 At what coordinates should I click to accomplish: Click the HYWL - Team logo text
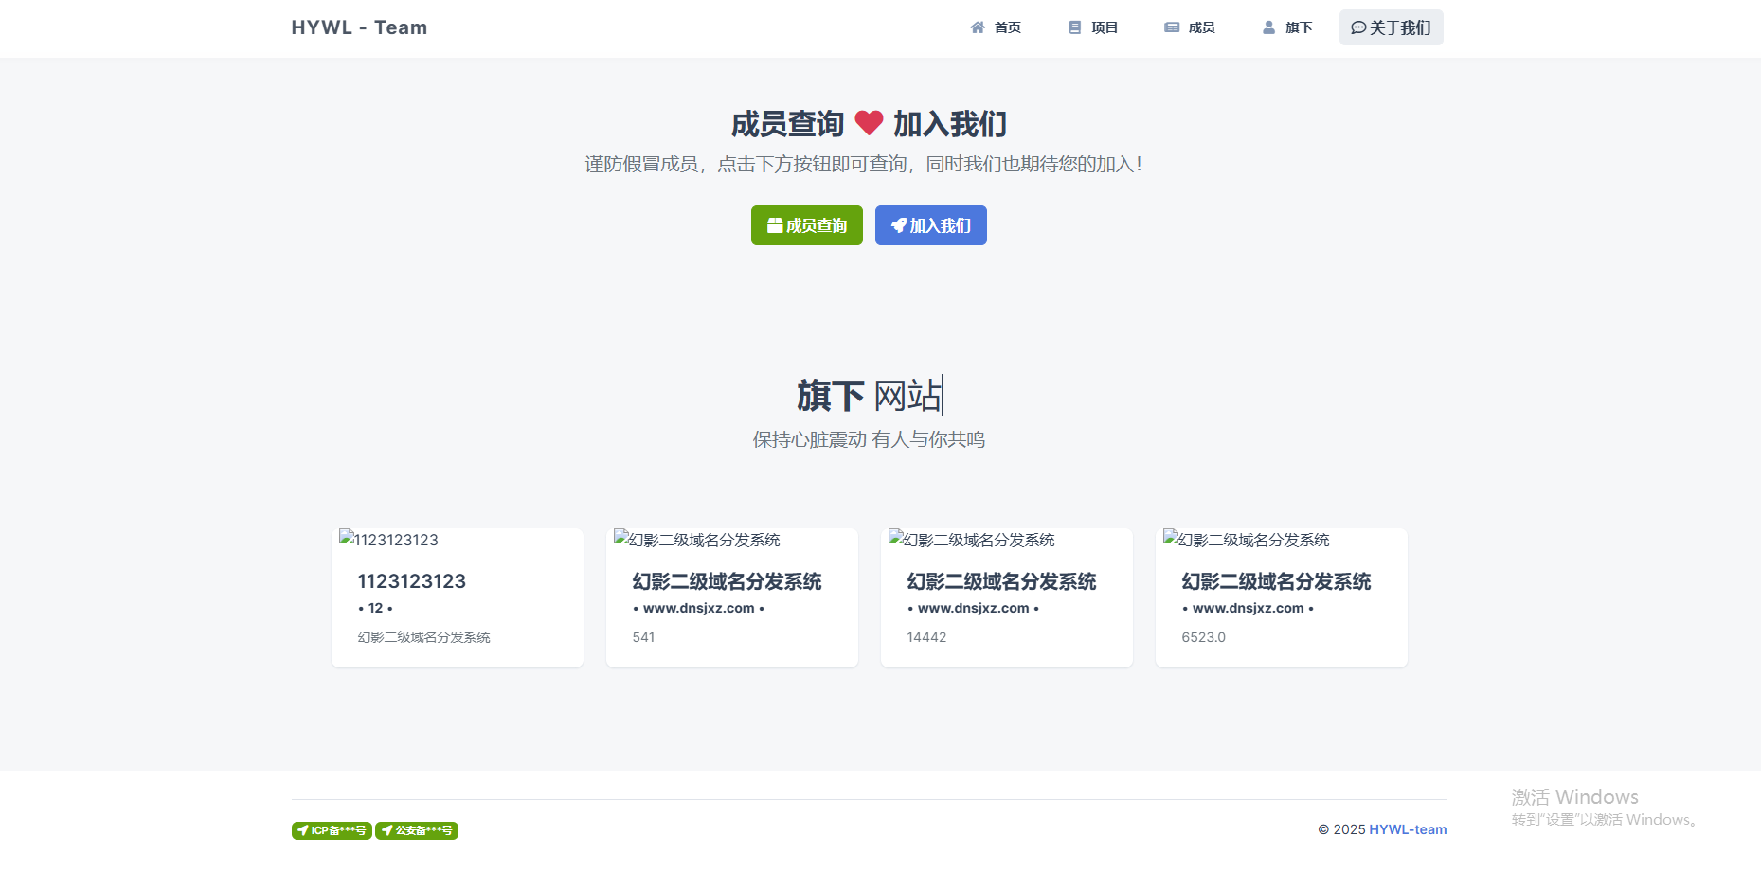pos(359,27)
